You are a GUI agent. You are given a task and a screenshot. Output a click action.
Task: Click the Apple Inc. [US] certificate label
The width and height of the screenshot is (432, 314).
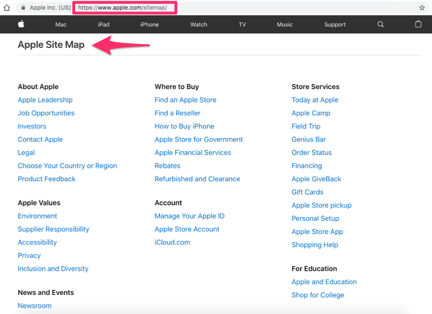pyautogui.click(x=50, y=8)
